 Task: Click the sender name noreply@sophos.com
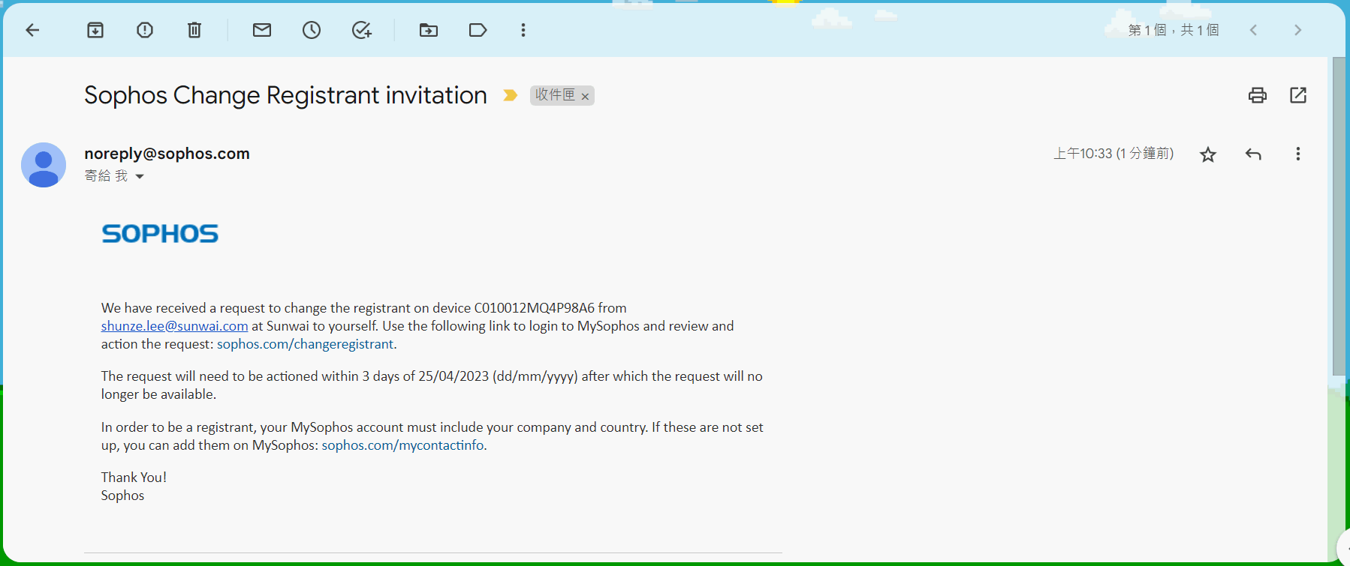coord(167,154)
